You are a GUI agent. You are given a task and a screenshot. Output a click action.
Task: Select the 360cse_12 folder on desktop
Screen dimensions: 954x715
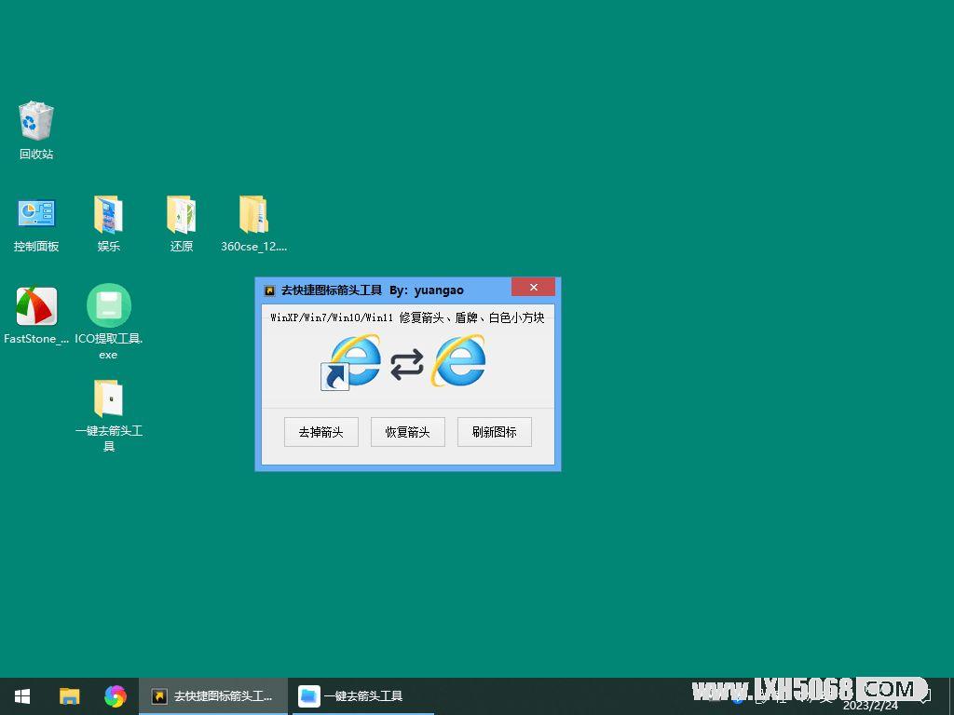pos(253,223)
